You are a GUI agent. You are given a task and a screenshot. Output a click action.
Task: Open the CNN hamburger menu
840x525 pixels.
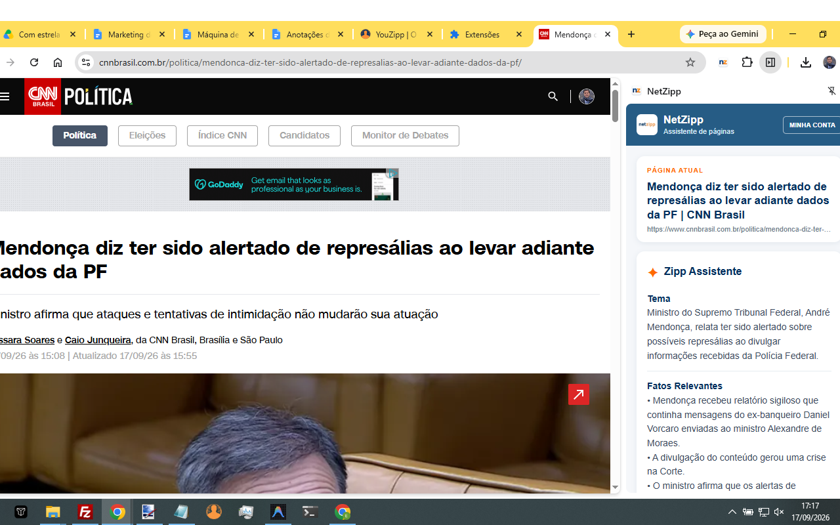[5, 96]
